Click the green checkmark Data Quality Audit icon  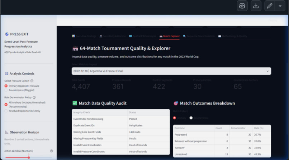pos(75,103)
